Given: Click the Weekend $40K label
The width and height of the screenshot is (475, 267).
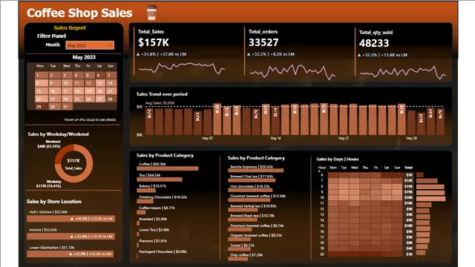Looking at the screenshot, I should tap(49, 144).
